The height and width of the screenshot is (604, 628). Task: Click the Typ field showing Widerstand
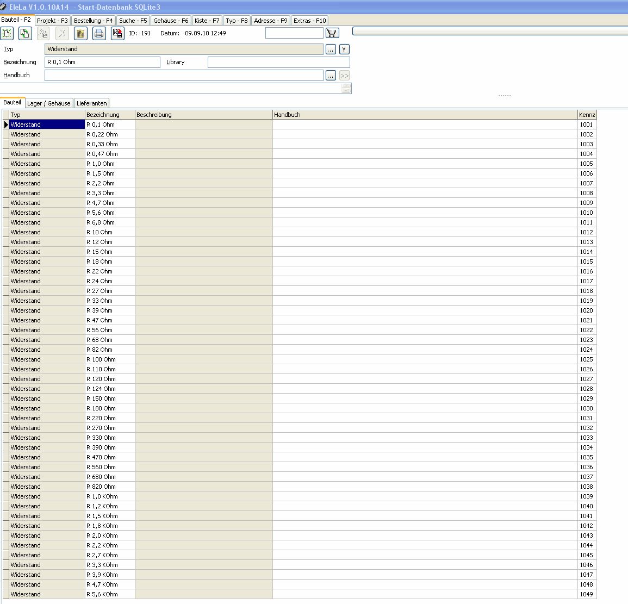coord(184,49)
